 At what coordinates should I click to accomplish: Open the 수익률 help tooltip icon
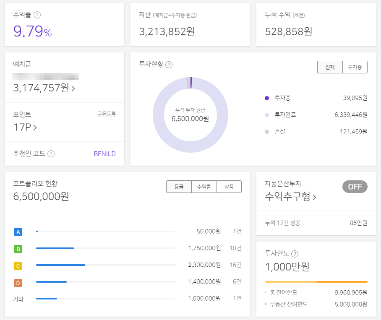click(38, 15)
